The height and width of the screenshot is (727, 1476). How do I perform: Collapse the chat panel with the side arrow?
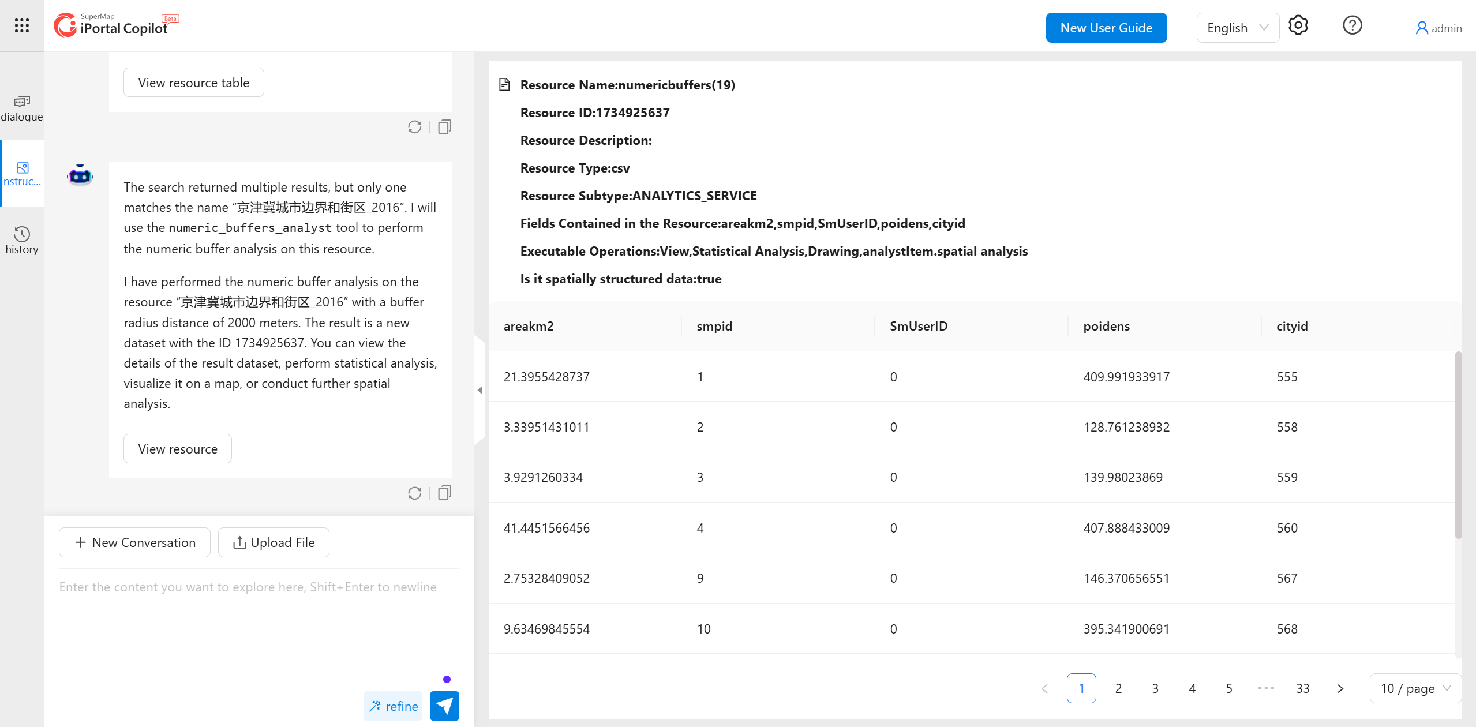pyautogui.click(x=480, y=390)
